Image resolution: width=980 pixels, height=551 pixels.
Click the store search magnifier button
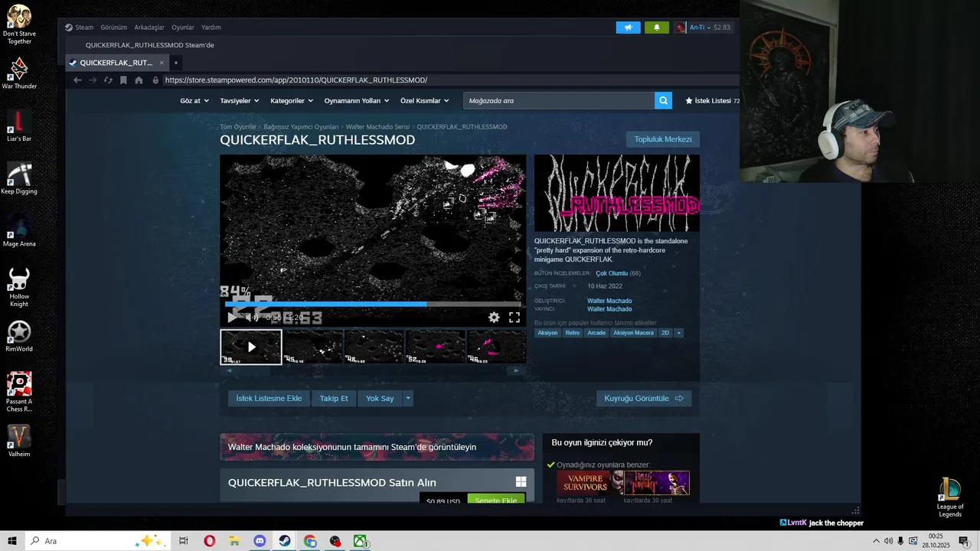point(663,100)
